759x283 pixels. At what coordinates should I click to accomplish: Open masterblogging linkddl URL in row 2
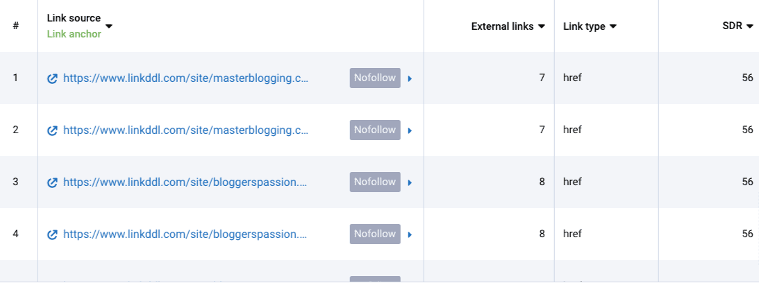pyautogui.click(x=185, y=130)
